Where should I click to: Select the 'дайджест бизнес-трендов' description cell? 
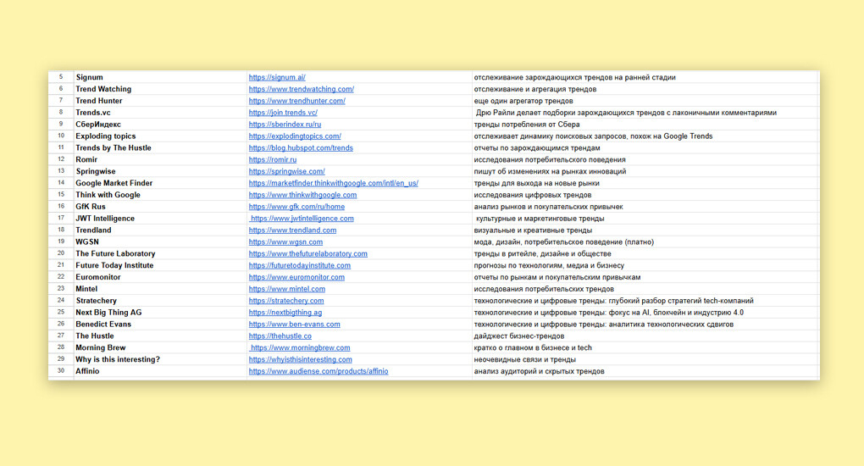(x=645, y=336)
